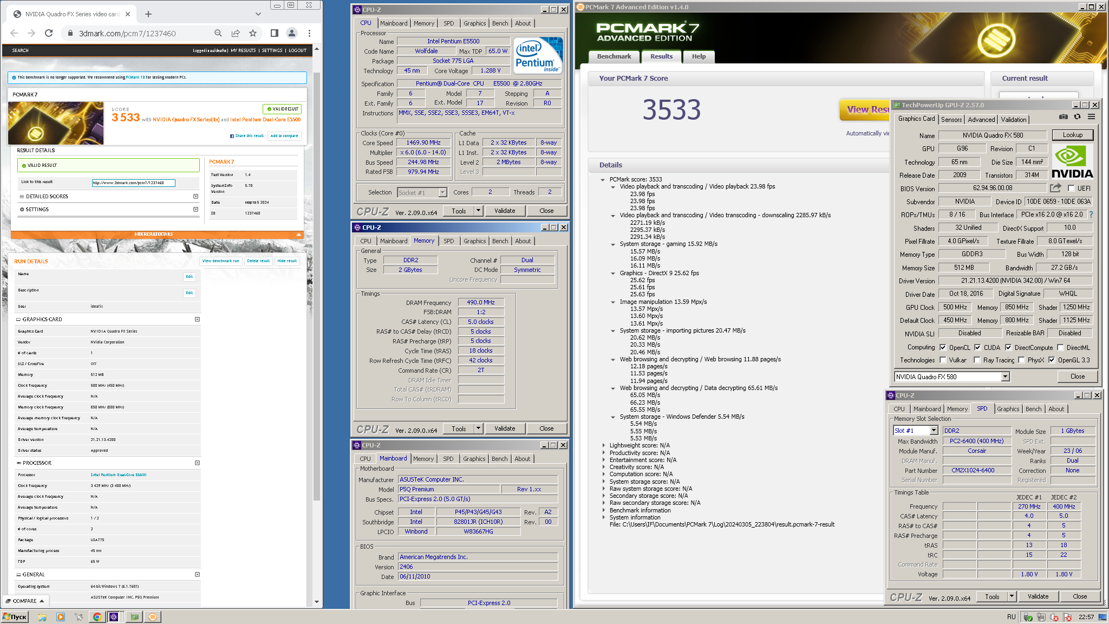Switch to CPU-Z in the taskbar

(114, 616)
